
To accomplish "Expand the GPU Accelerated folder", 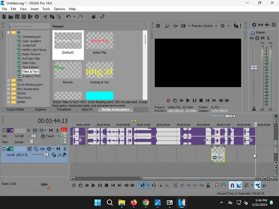I will (x=8, y=89).
